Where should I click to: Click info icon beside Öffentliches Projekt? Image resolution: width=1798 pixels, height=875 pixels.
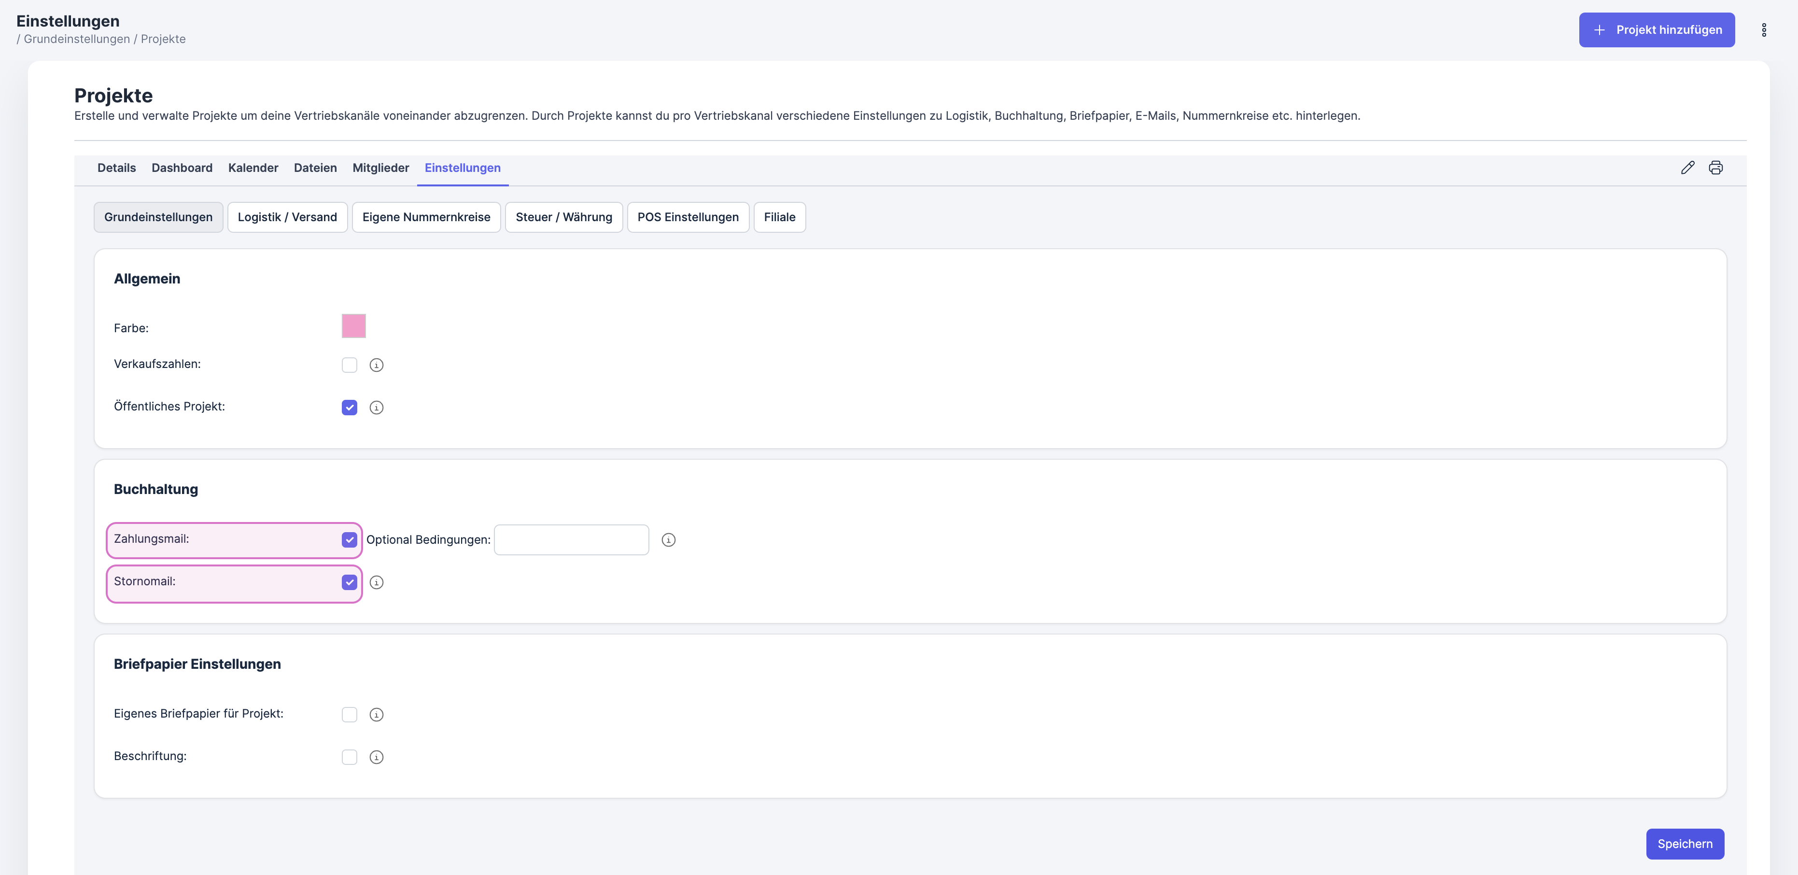[x=376, y=408]
